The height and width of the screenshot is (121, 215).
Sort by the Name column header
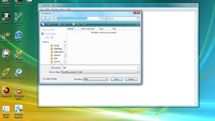(x=74, y=29)
